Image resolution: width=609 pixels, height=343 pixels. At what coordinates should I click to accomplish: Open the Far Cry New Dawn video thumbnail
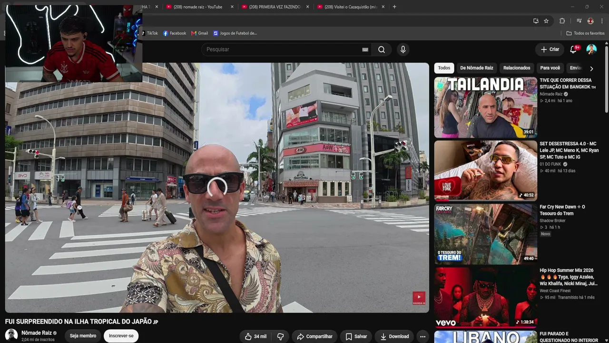click(485, 234)
